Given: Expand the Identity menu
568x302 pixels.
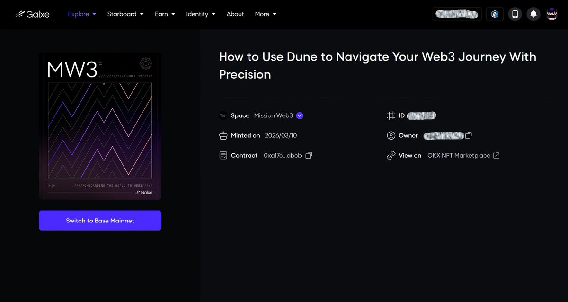Looking at the screenshot, I should point(201,14).
